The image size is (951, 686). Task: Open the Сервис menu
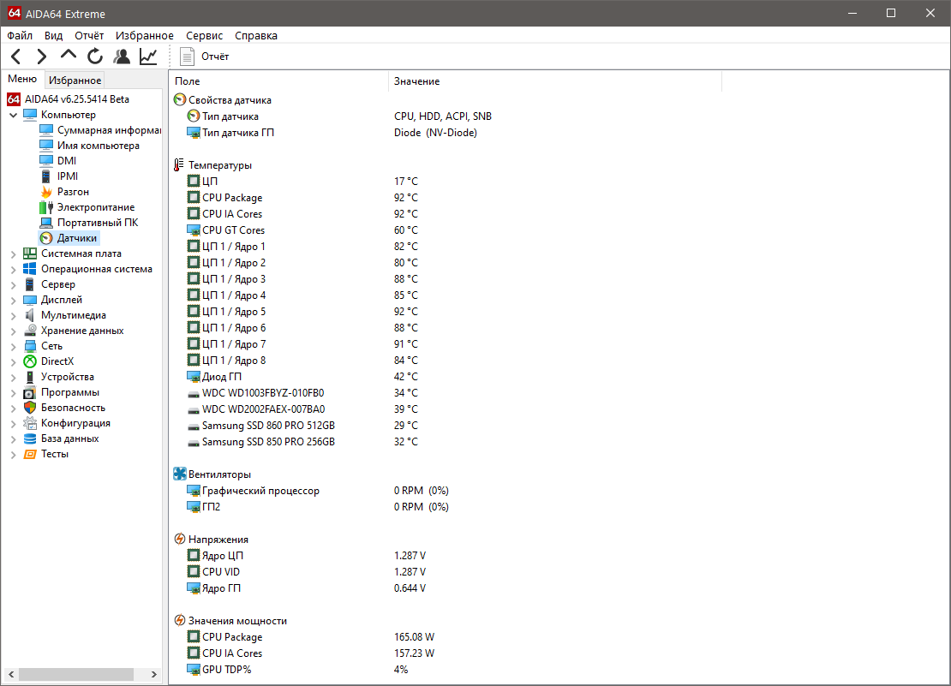205,36
